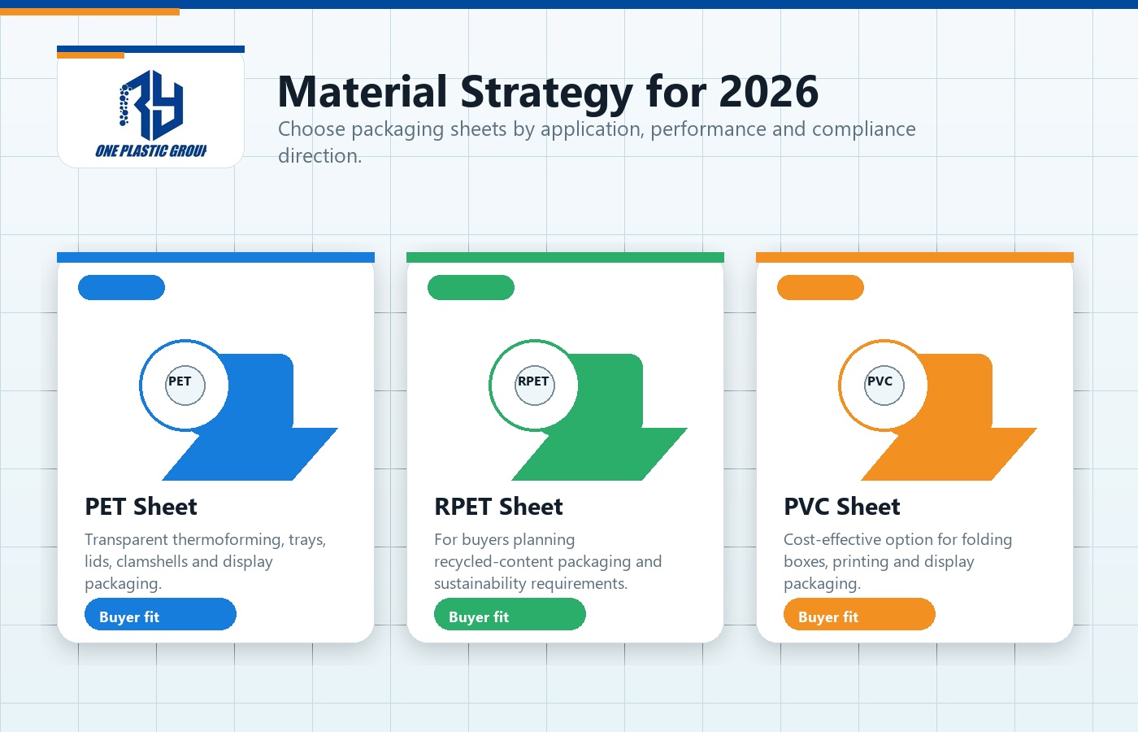
Task: Click the green RPET sheet roll icon
Action: 589,410
